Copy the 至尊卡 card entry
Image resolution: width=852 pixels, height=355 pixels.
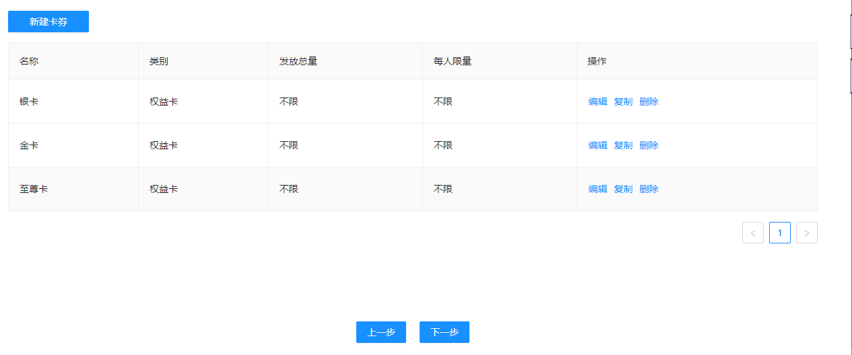623,189
